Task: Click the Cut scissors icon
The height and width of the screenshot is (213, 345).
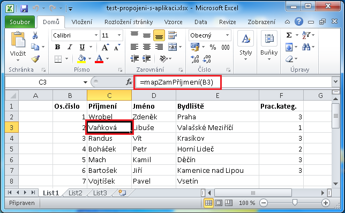Action: (35, 35)
